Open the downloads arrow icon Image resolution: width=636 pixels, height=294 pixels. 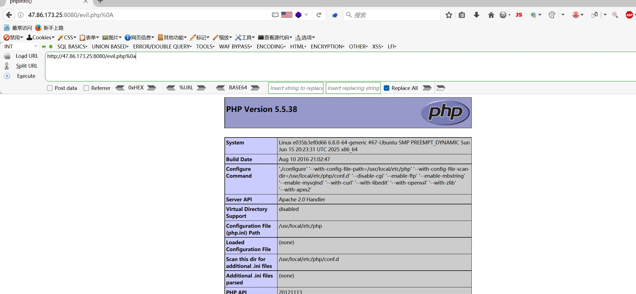476,15
